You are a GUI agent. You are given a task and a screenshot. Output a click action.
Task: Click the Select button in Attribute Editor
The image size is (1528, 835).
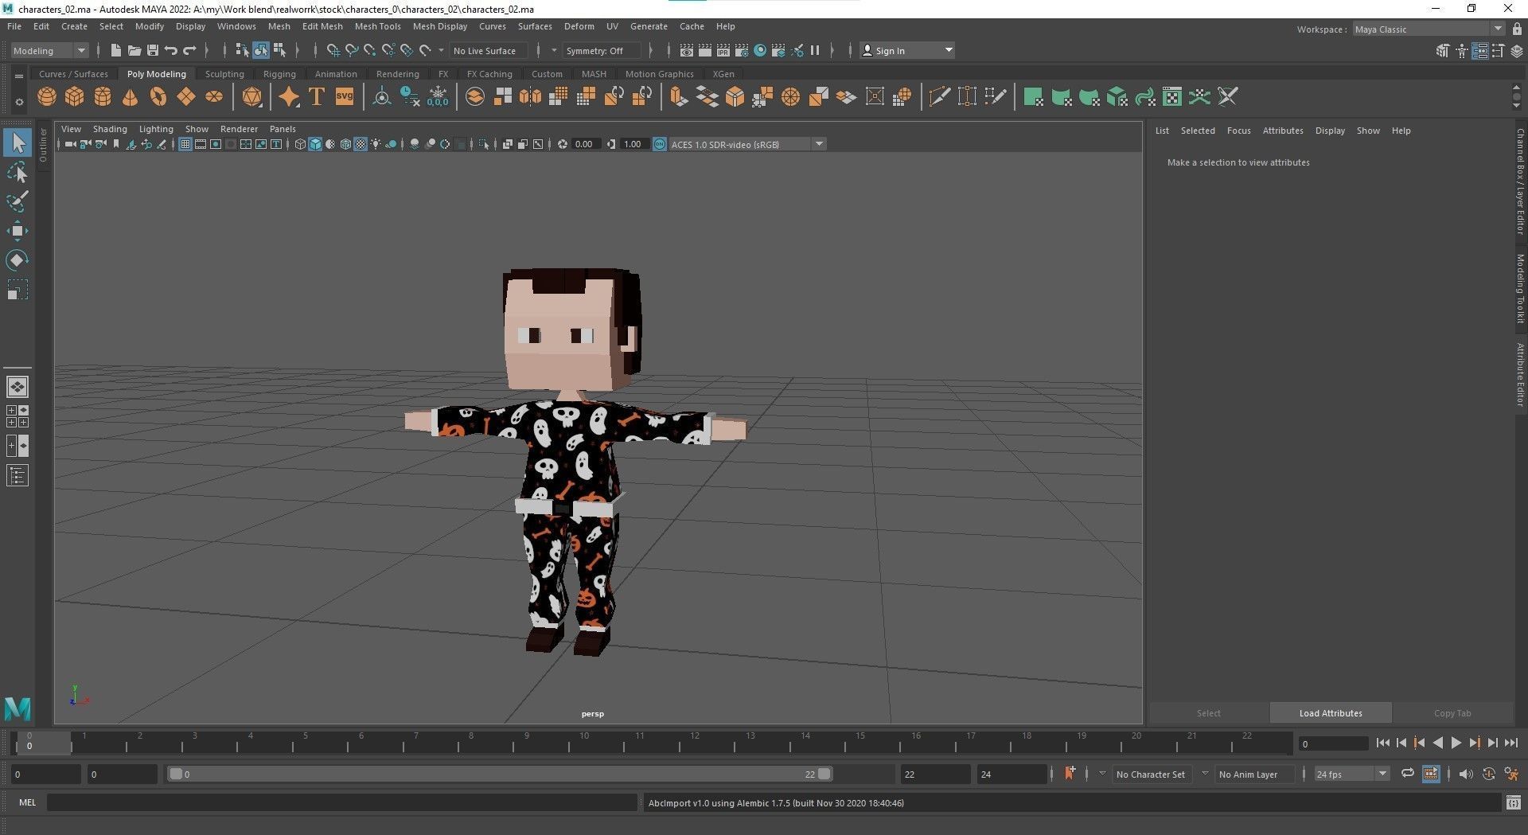coord(1208,713)
